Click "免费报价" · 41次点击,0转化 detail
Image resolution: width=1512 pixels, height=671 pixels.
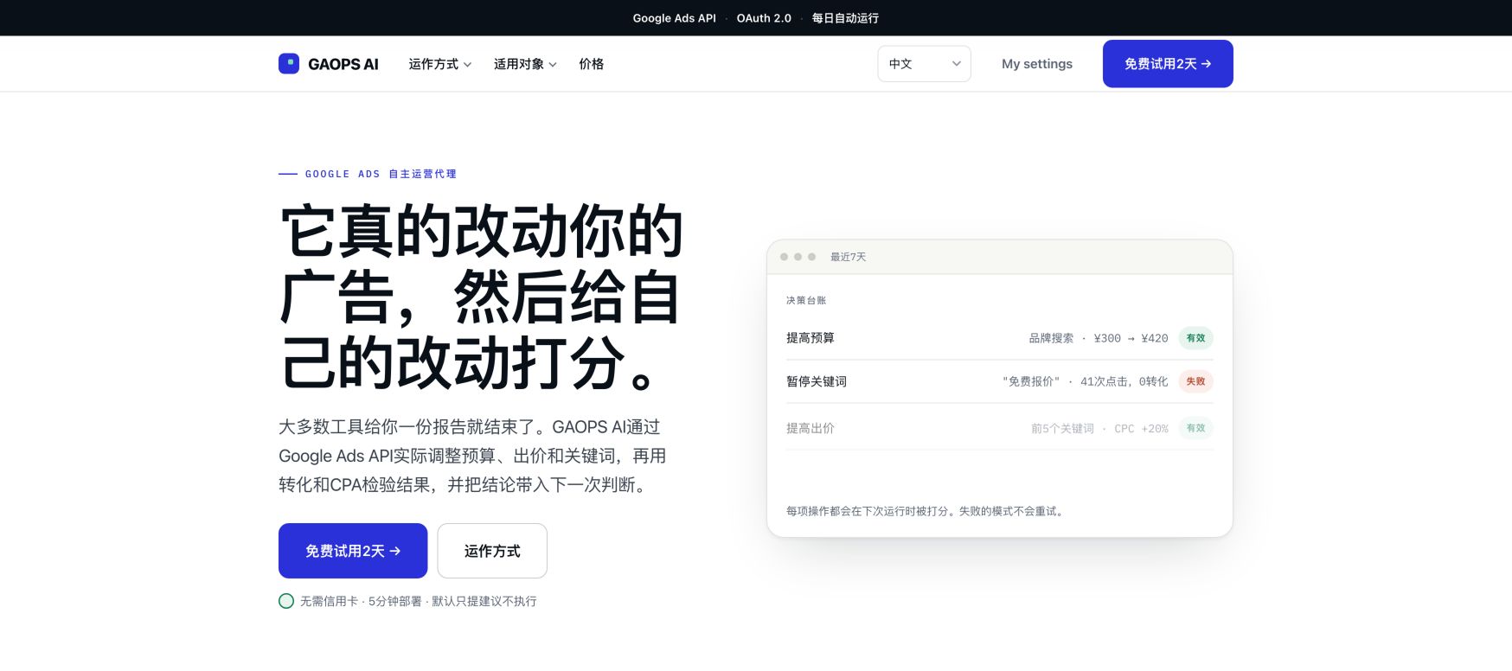pyautogui.click(x=1086, y=381)
